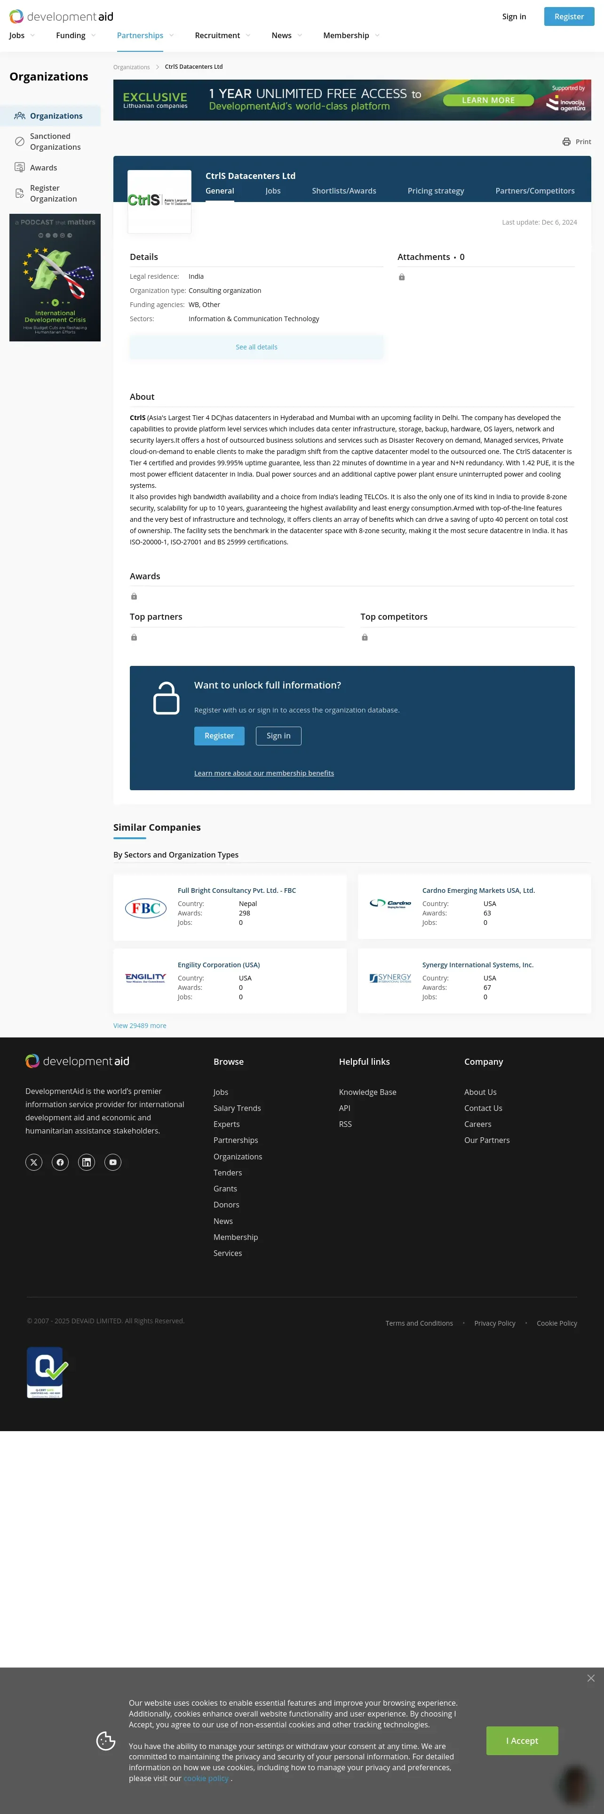Screen dimensions: 604x1814
Task: Open Contact Us footer link
Action: pos(483,1109)
